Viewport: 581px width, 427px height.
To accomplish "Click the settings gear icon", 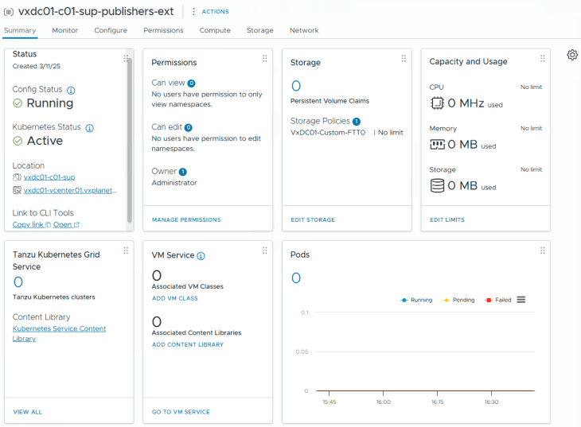I will [572, 55].
